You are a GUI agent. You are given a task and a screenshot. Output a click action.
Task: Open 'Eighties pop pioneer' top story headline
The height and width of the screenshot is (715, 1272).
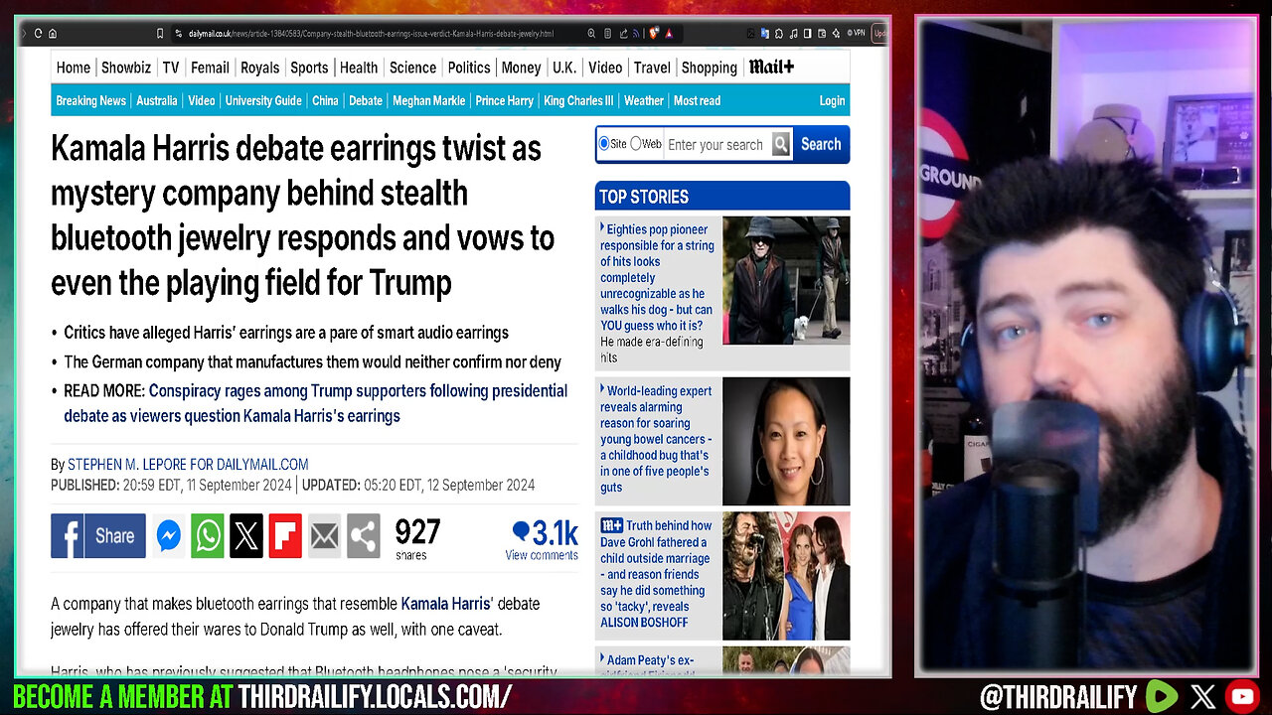tap(657, 278)
